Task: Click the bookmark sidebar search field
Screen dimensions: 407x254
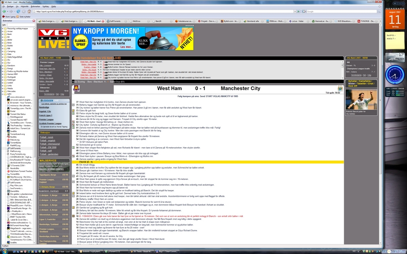Action: tap(21, 25)
